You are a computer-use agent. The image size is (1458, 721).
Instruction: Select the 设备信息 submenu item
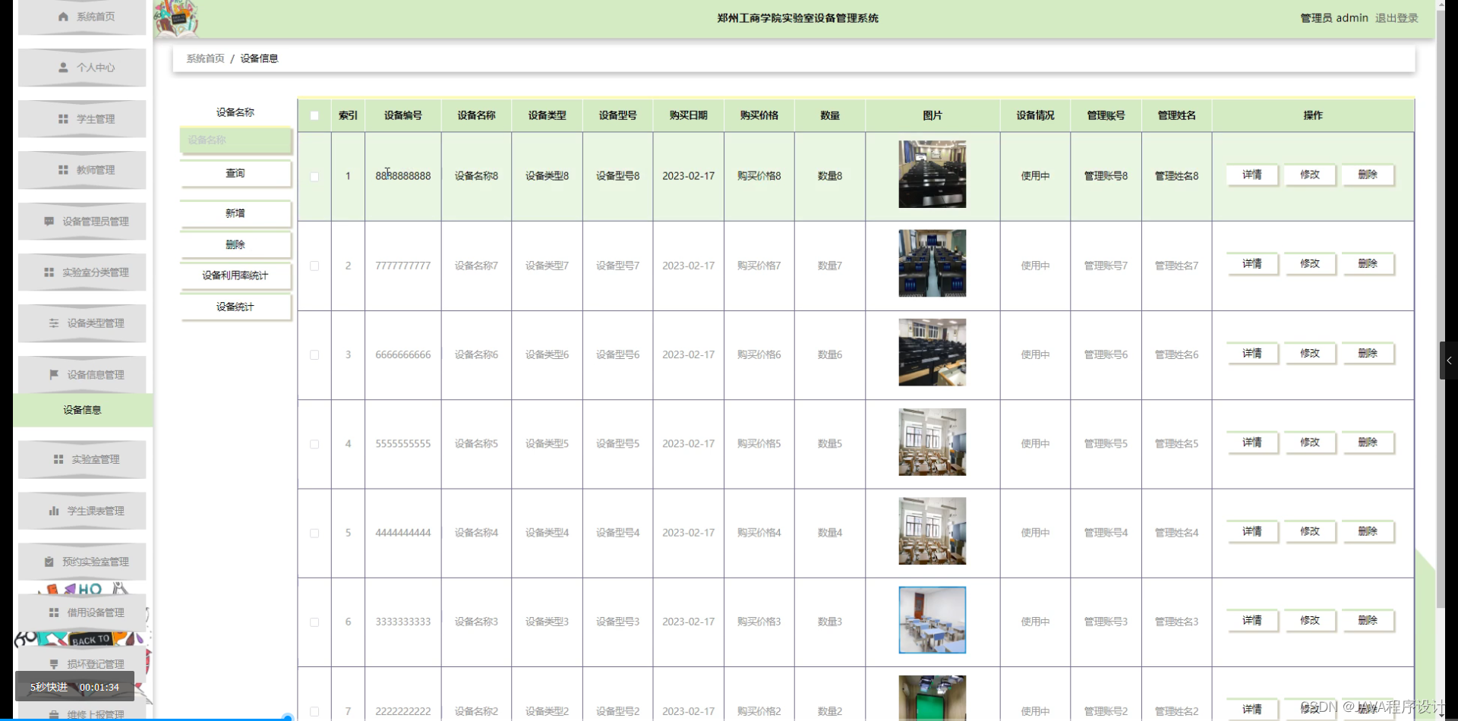click(x=83, y=410)
